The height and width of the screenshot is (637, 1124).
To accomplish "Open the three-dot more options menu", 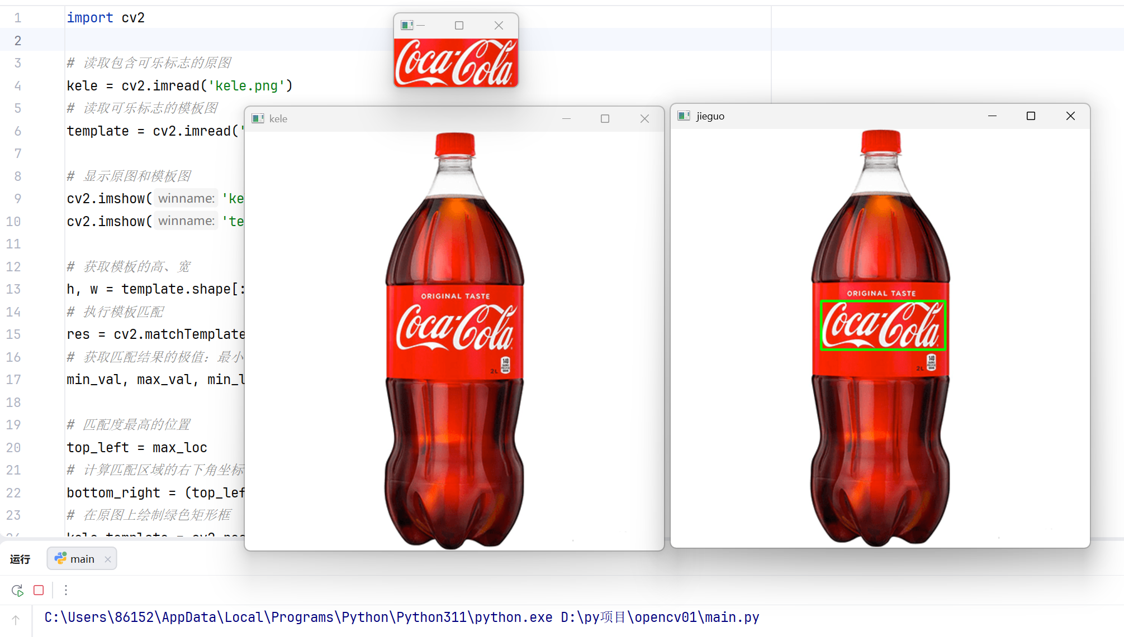I will 66,590.
